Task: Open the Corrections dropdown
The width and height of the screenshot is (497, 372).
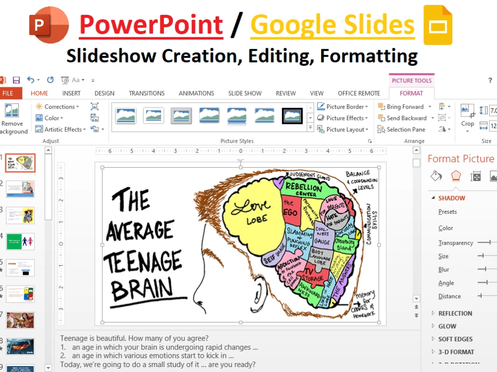Action: (x=57, y=107)
